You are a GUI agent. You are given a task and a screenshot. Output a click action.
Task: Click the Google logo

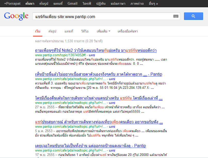click(x=16, y=16)
